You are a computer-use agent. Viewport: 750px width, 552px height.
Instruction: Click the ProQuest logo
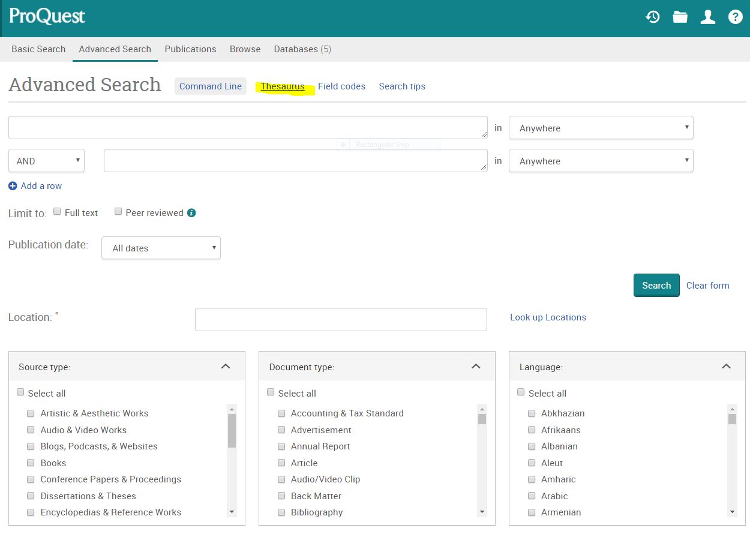[x=47, y=16]
